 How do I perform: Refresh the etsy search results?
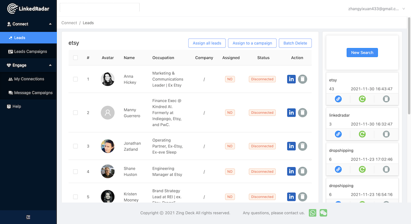pyautogui.click(x=362, y=99)
